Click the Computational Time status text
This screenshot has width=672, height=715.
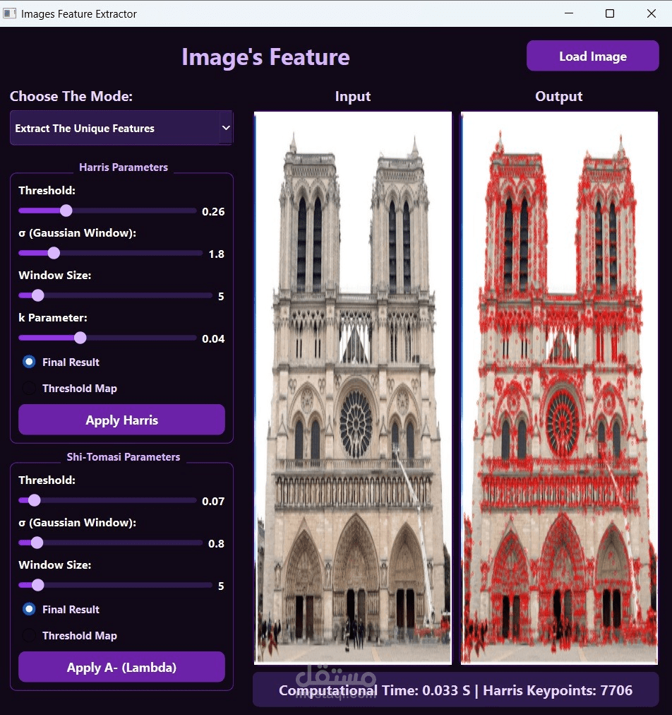coord(375,690)
